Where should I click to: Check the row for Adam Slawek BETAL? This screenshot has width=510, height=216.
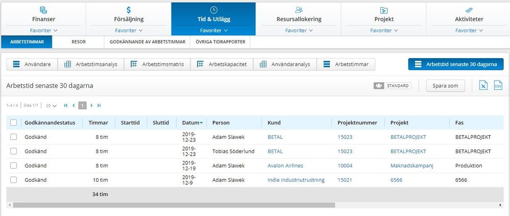pyautogui.click(x=13, y=137)
